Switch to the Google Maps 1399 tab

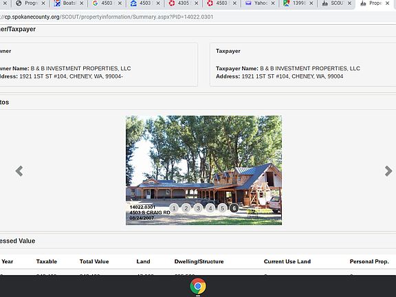coord(298,3)
